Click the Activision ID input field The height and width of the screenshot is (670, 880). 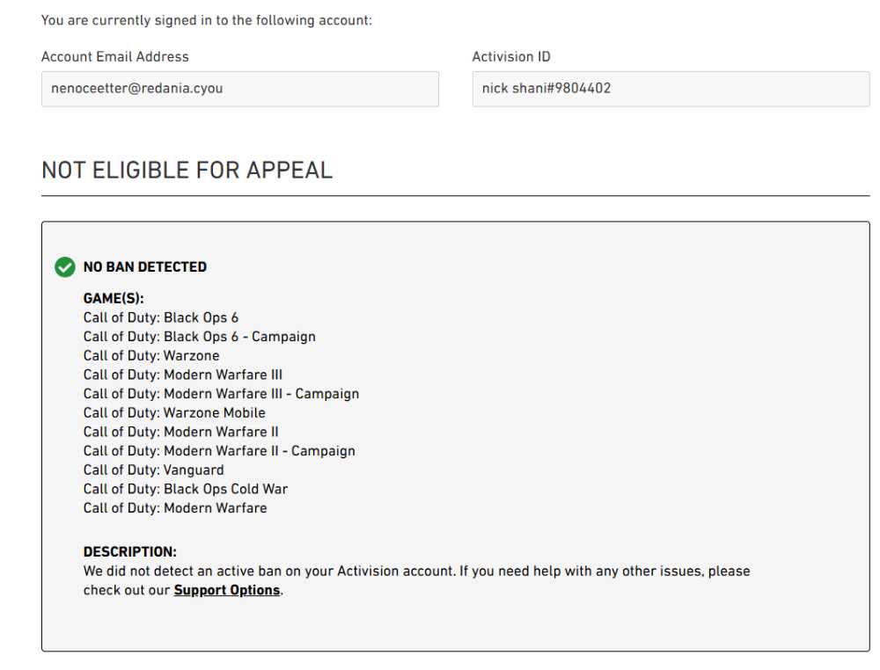pyautogui.click(x=671, y=89)
